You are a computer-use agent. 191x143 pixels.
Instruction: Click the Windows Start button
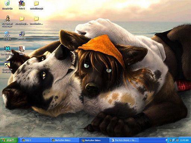coord(9,140)
